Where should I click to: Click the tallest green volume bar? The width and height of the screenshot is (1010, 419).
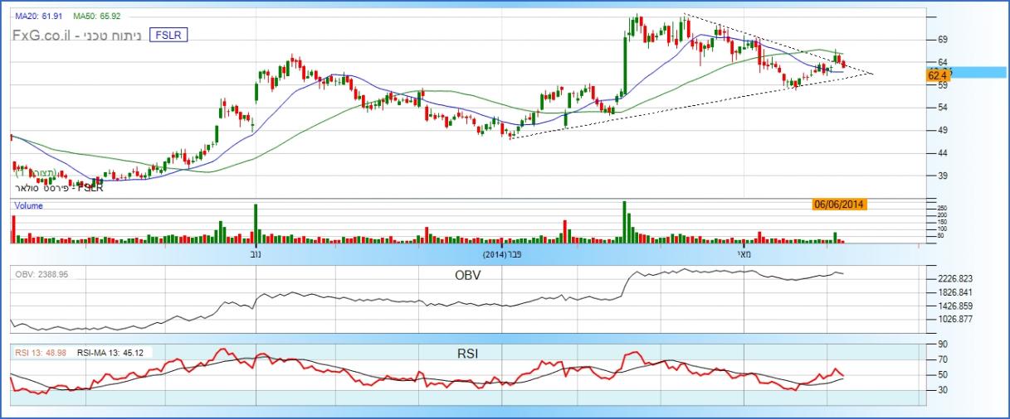click(624, 222)
